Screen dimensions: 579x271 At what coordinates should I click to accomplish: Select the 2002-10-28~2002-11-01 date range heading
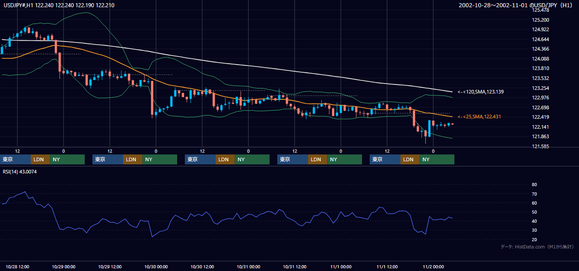[x=516, y=5]
